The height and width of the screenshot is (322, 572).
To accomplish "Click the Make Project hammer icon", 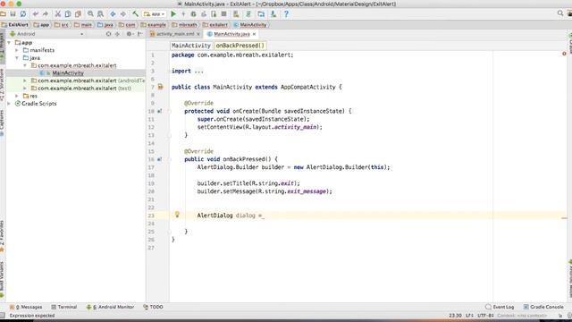I will pos(135,14).
